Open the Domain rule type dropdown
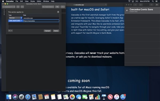Viewport: 160px width, 101px height. coord(15,18)
